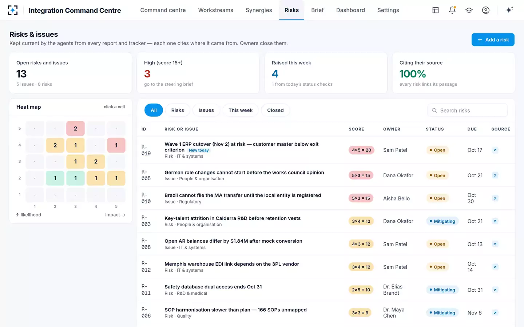Open the user account profile icon
The width and height of the screenshot is (524, 327).
[x=486, y=10]
